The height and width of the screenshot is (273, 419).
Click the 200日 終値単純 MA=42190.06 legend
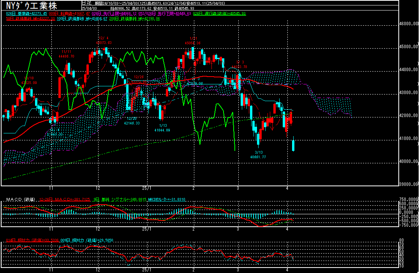pos(135,19)
